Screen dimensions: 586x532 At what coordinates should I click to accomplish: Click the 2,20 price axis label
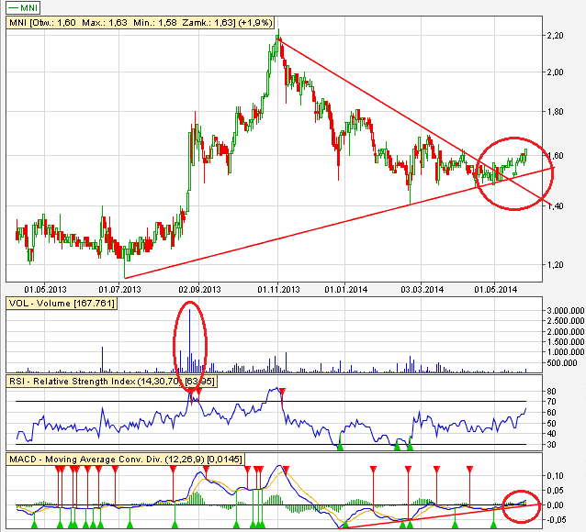555,35
